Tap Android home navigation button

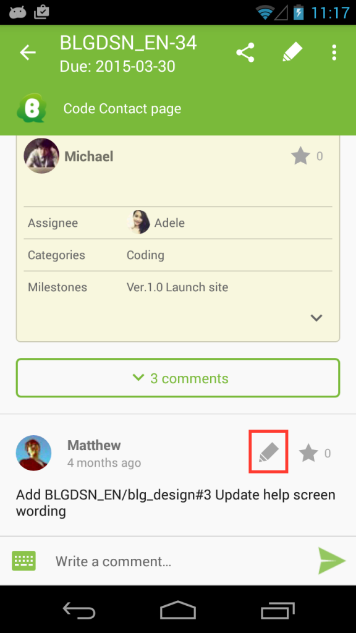[x=178, y=610]
